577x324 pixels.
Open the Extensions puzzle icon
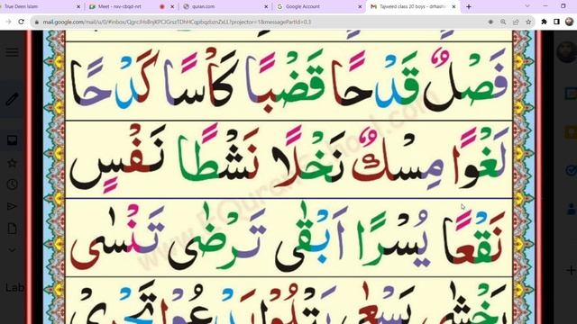544,22
